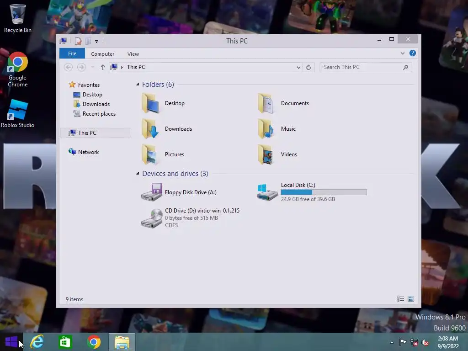This screenshot has width=468, height=351.
Task: Open the address bar history dropdown
Action: 298,67
